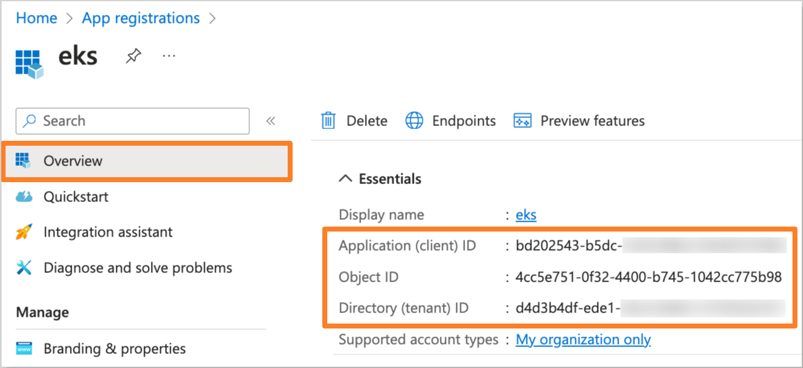Select Overview in the left navigation
The height and width of the screenshot is (368, 803).
[72, 161]
